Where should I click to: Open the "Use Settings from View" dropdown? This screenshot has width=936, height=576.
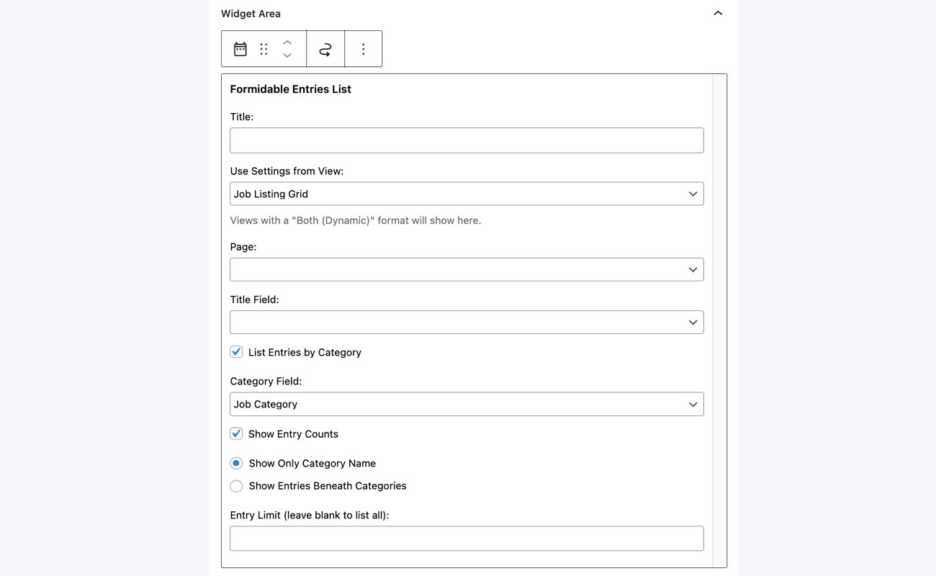467,193
